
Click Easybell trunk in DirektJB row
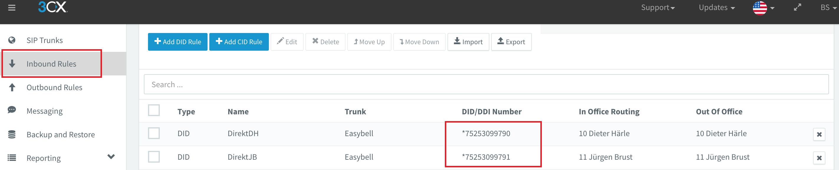click(359, 157)
